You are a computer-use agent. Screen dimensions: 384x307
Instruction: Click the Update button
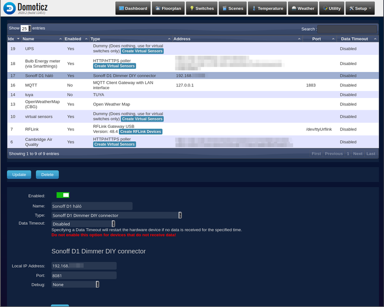(x=19, y=174)
